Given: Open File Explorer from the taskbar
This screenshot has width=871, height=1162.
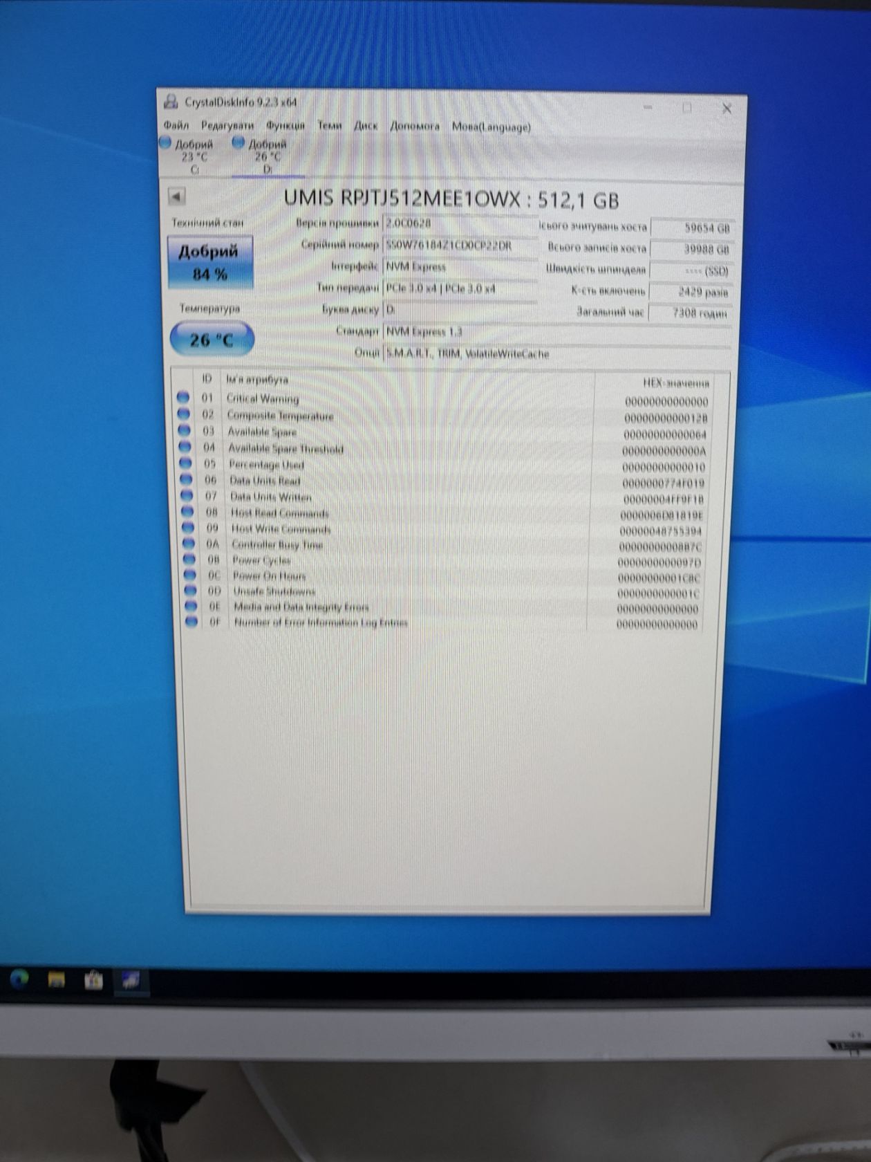Looking at the screenshot, I should point(57,979).
